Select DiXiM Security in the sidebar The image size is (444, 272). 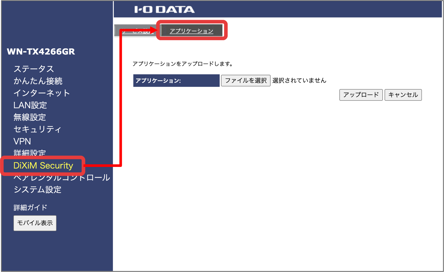(x=43, y=165)
